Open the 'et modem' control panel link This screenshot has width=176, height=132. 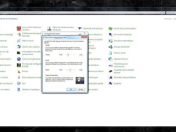5,89
